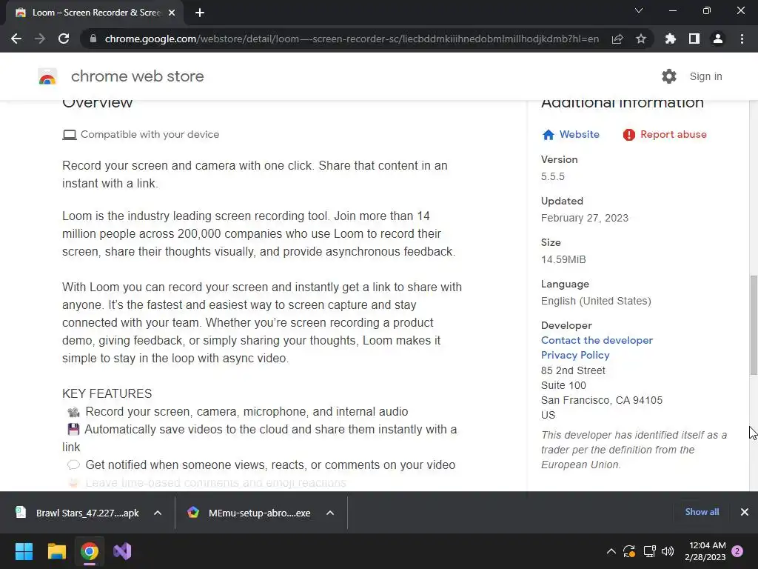758x569 pixels.
Task: Open the clock and calendar
Action: [x=705, y=551]
